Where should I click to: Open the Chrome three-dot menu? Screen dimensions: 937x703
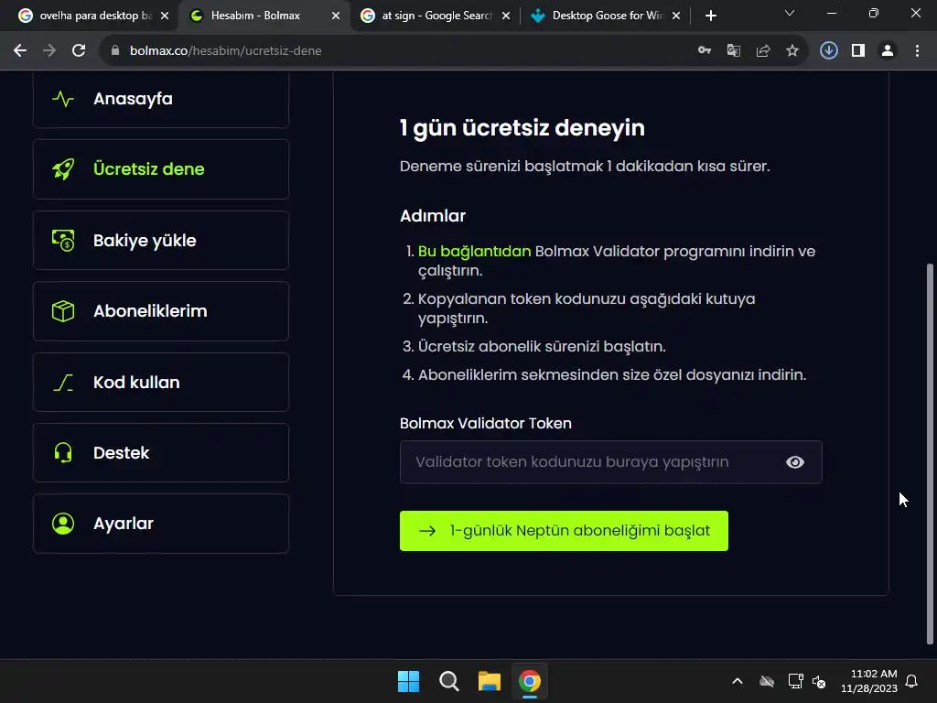pos(917,51)
